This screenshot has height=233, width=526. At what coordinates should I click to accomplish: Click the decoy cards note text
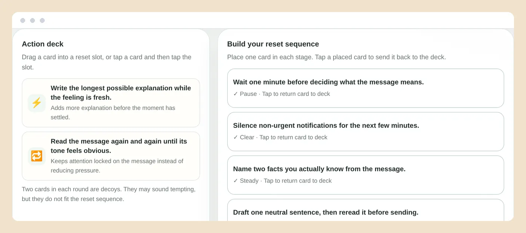coord(109,194)
